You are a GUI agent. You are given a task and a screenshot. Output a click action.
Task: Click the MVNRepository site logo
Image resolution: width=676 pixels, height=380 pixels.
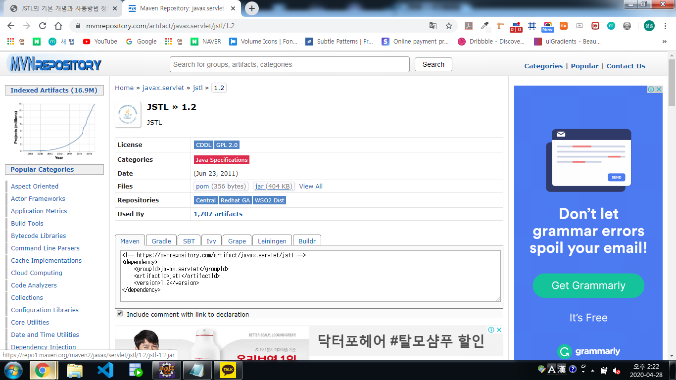point(54,64)
